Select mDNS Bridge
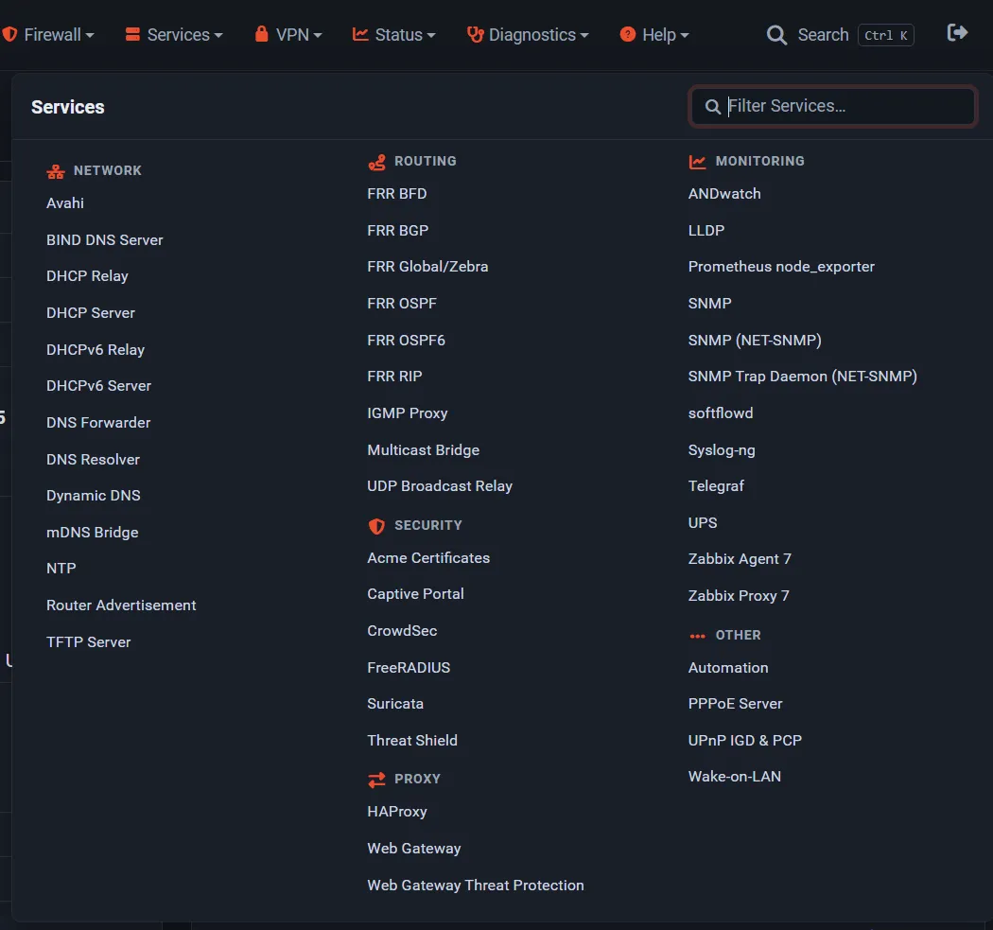Image resolution: width=993 pixels, height=930 pixels. coord(93,532)
